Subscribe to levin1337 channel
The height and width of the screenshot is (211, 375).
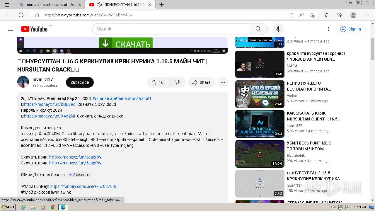(x=80, y=82)
